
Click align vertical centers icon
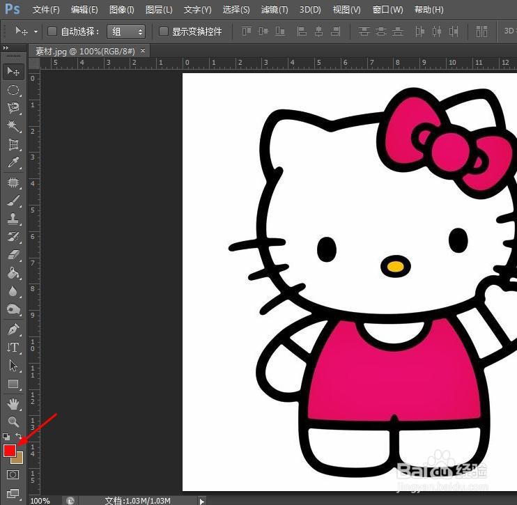(263, 31)
